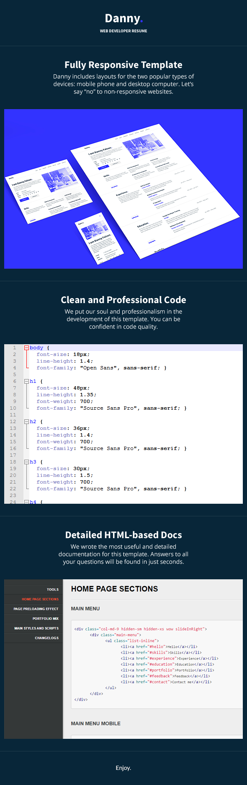Collapse the h2 code block fold marker
247x785 pixels.
tap(26, 421)
